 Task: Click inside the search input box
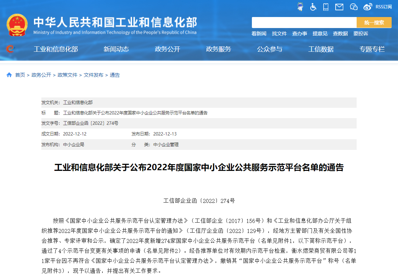point(304,22)
